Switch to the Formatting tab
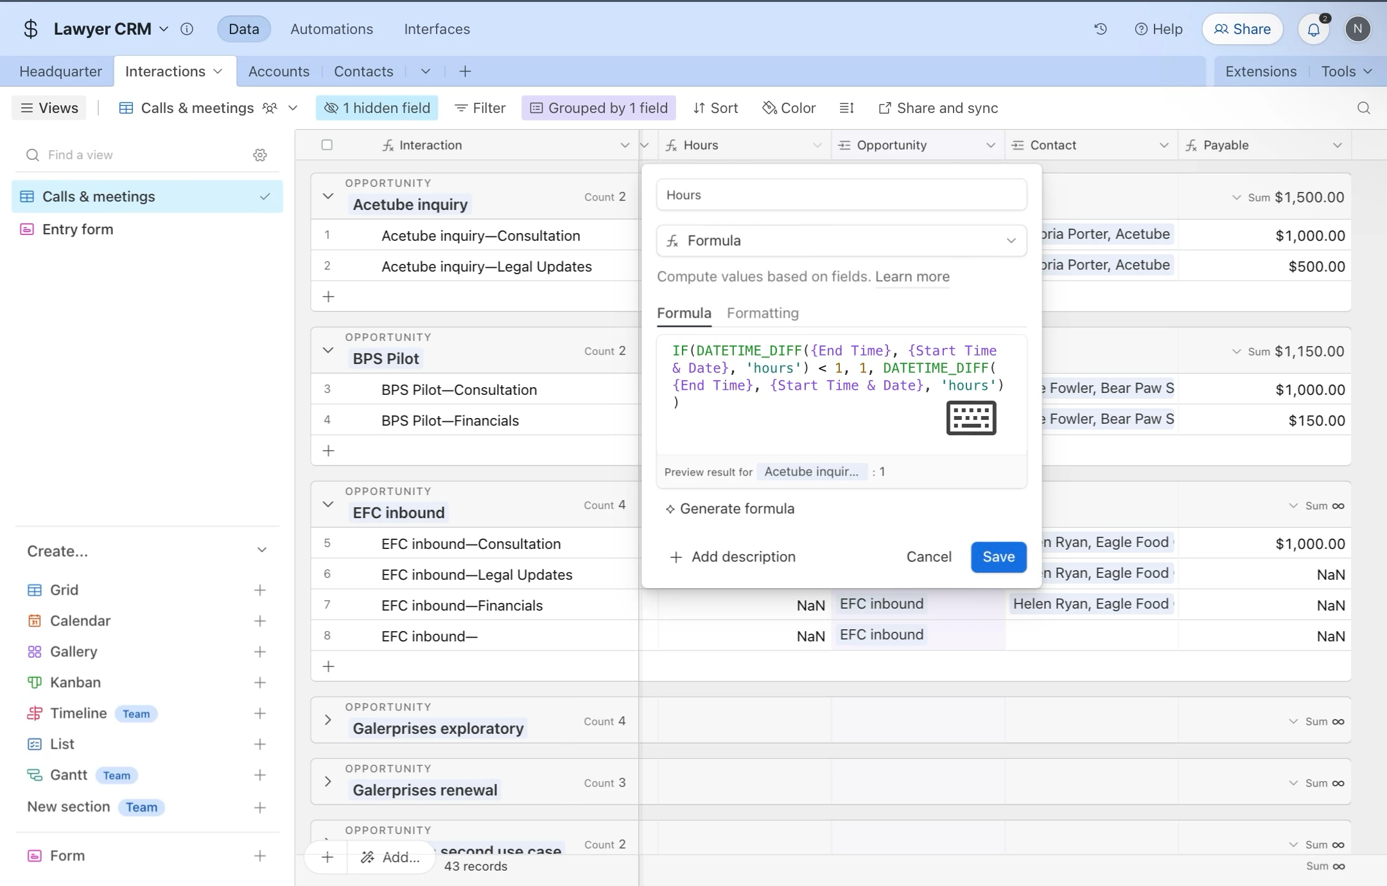Viewport: 1387px width, 886px height. (762, 313)
